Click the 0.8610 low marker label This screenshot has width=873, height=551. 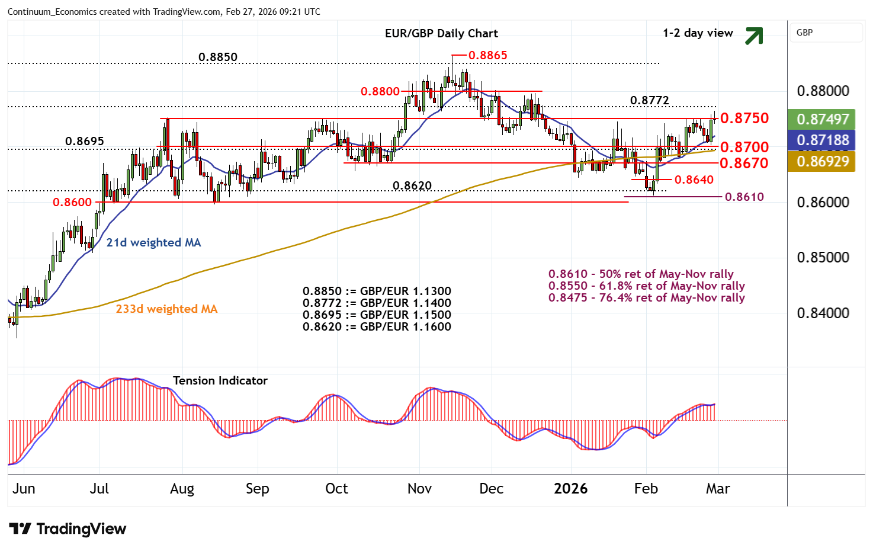(x=744, y=197)
